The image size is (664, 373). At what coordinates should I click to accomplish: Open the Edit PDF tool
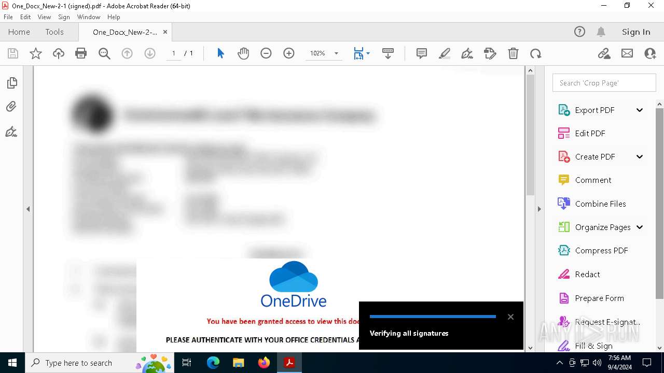(590, 133)
